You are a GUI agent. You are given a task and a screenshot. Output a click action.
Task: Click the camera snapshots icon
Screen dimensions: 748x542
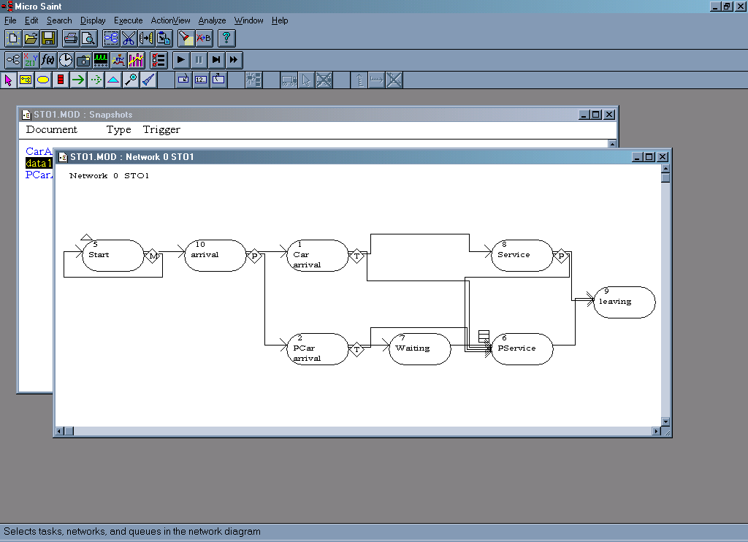coord(83,60)
